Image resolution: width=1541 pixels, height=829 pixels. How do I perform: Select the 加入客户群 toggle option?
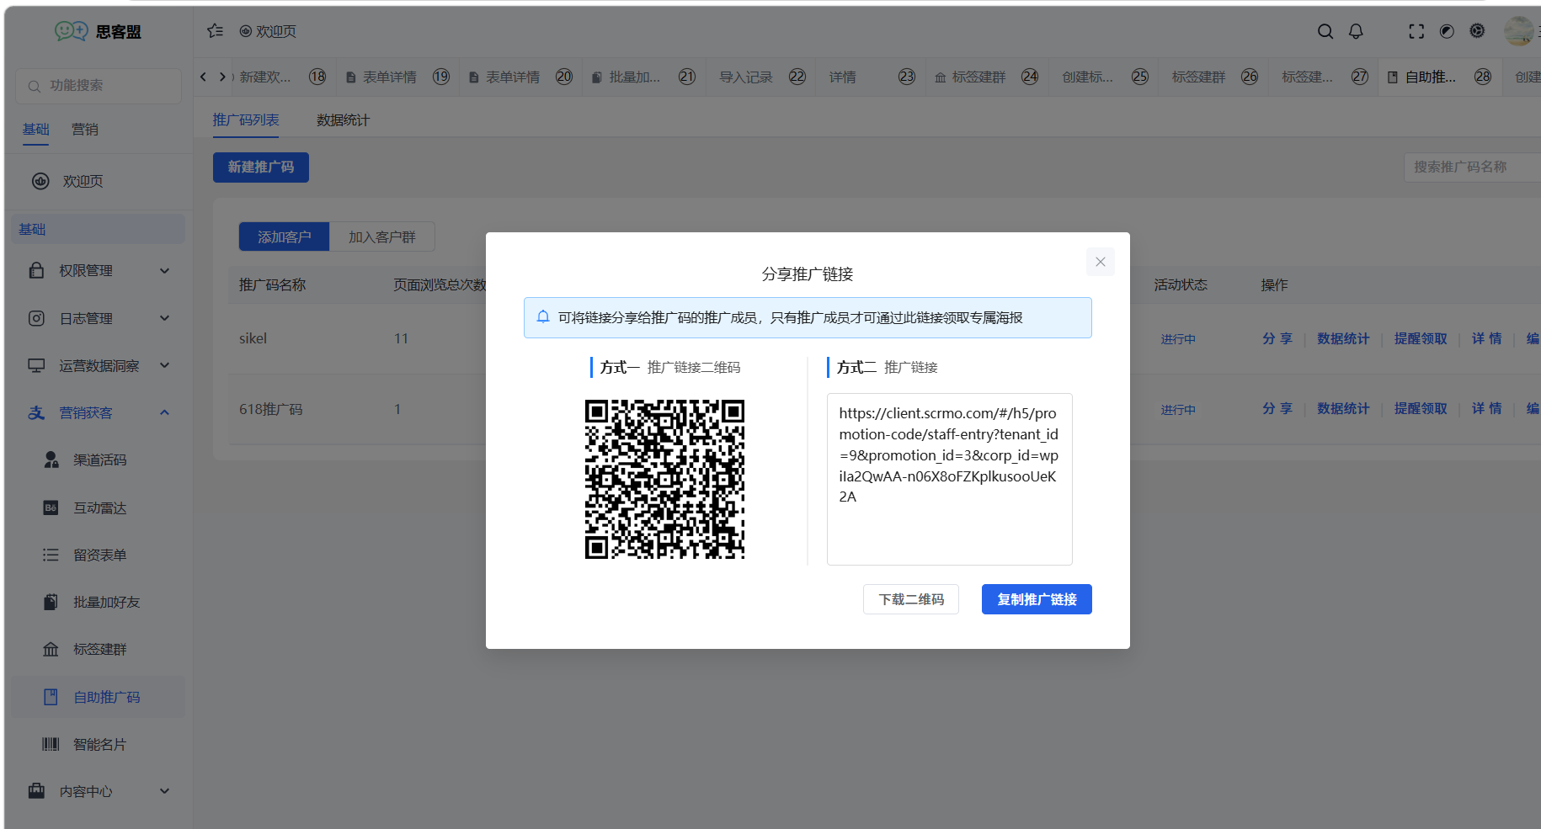pos(382,237)
